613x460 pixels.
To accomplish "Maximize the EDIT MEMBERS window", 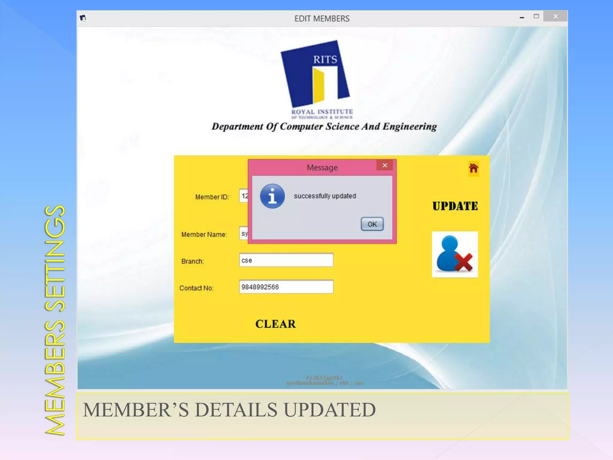I will coord(536,16).
